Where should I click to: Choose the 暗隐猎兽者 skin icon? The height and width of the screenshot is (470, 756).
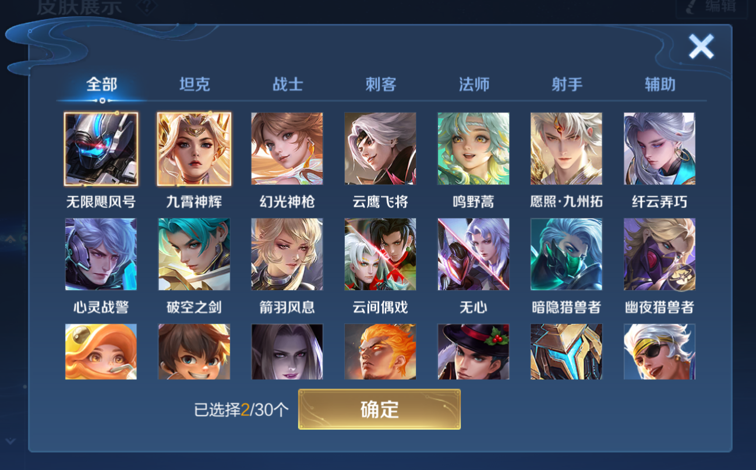pos(566,255)
